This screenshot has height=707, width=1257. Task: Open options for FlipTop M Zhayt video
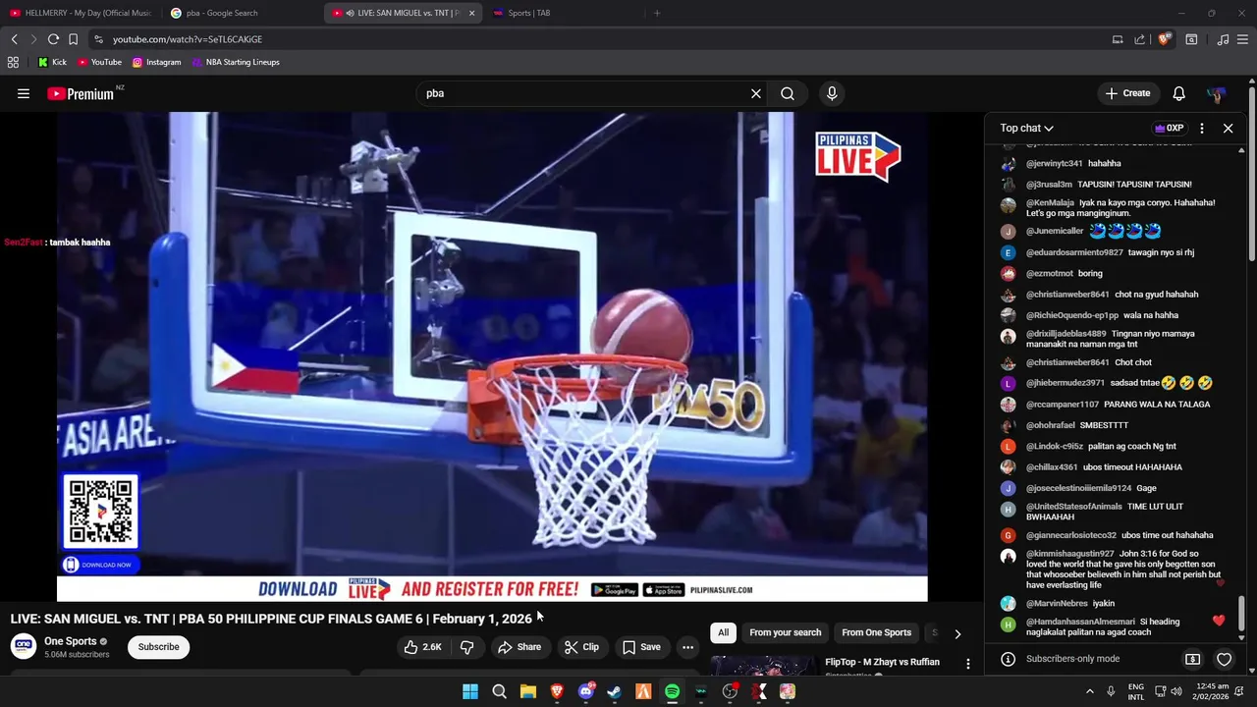[968, 664]
